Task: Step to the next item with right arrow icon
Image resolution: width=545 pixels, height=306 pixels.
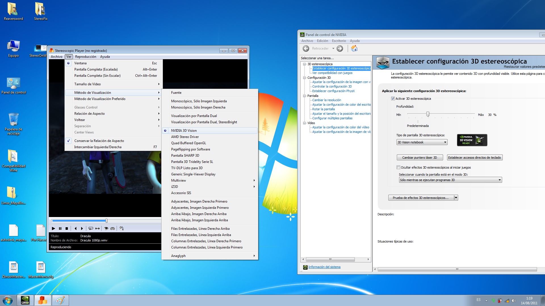Action: tap(82, 228)
